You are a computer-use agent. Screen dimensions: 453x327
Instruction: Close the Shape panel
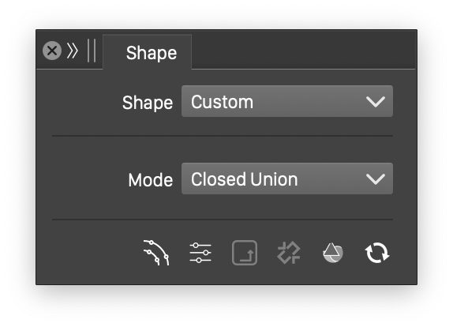click(x=52, y=51)
